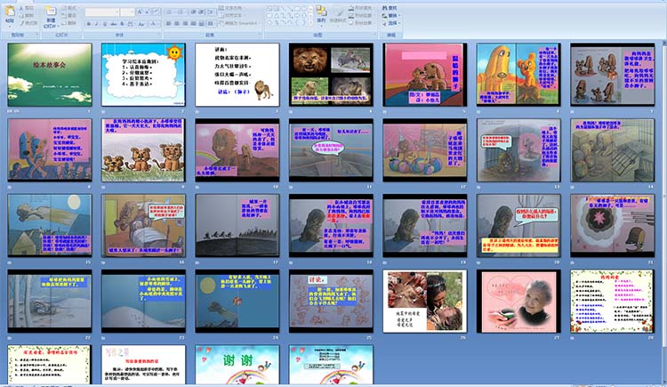The image size is (667, 387).
Task: Click the character spacing AV icon
Action: coord(131,24)
